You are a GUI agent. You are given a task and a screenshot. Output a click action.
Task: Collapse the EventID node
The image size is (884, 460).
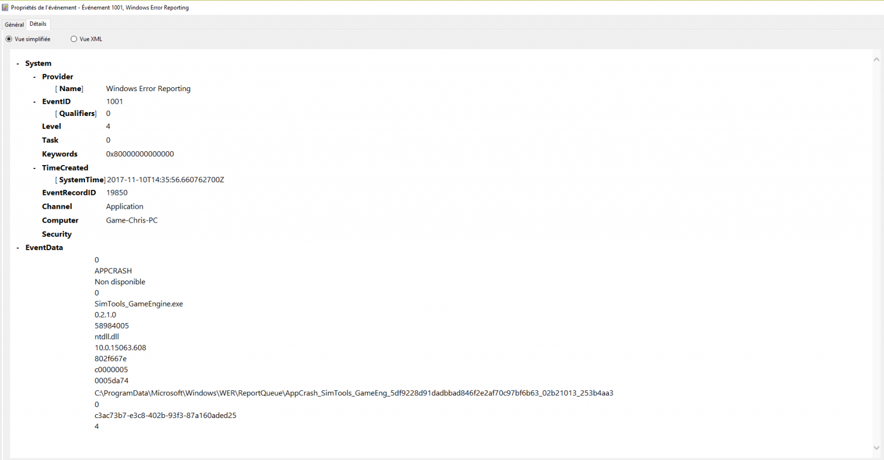[34, 102]
